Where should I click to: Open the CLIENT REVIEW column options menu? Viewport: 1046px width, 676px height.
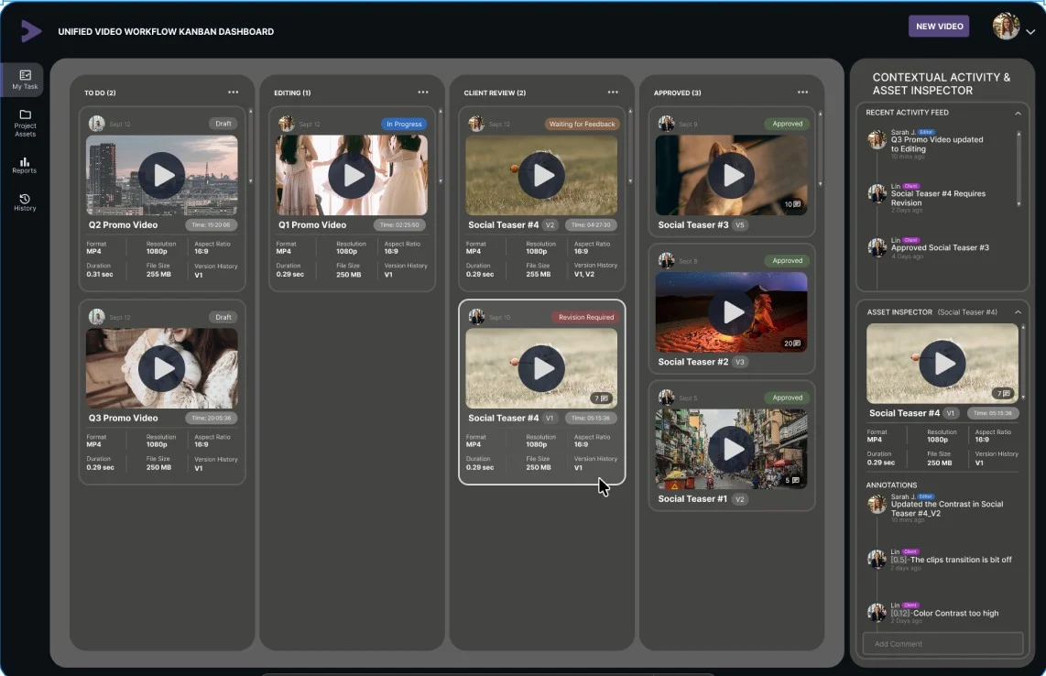coord(613,93)
